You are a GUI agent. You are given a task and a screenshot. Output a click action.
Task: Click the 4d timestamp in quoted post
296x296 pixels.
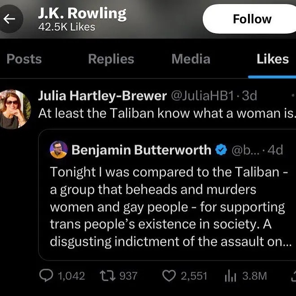click(x=275, y=150)
